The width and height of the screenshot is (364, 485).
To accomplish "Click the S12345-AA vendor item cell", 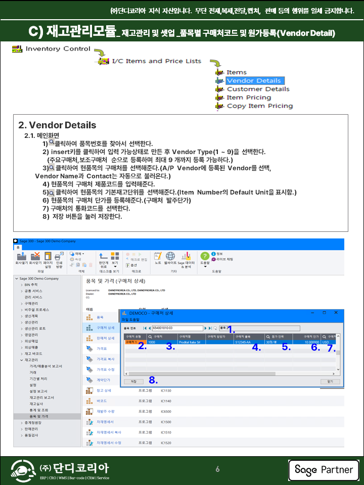I will point(249,343).
